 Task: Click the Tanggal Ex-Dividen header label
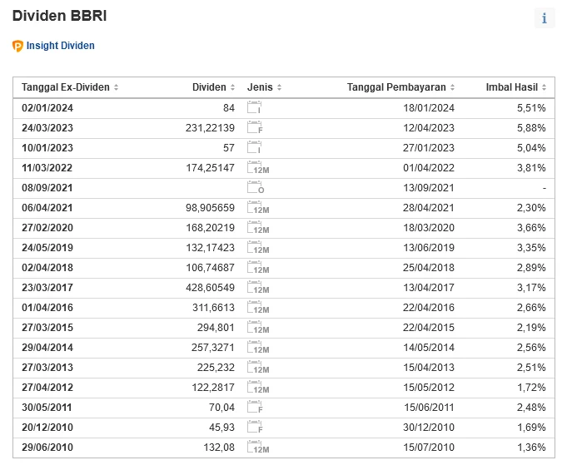pyautogui.click(x=66, y=87)
